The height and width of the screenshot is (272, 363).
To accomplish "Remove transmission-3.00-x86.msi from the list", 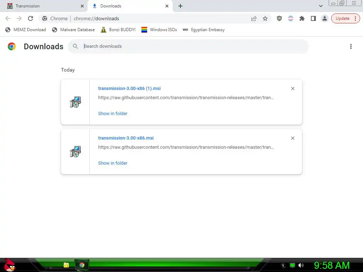I will pyautogui.click(x=292, y=138).
